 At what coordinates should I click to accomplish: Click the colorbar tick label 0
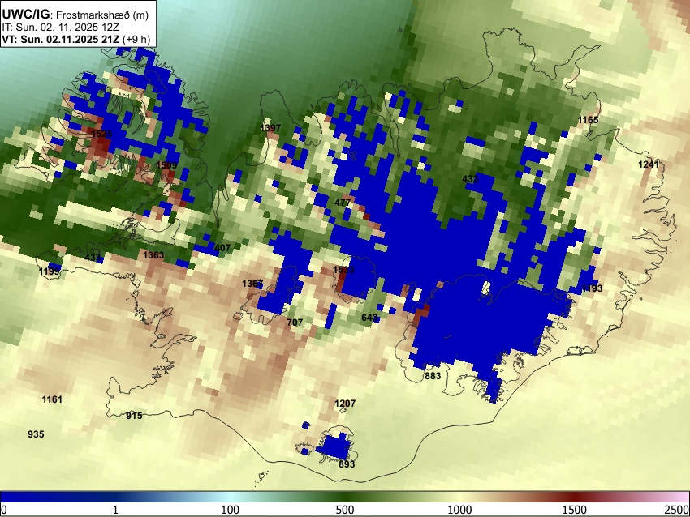click(x=4, y=510)
